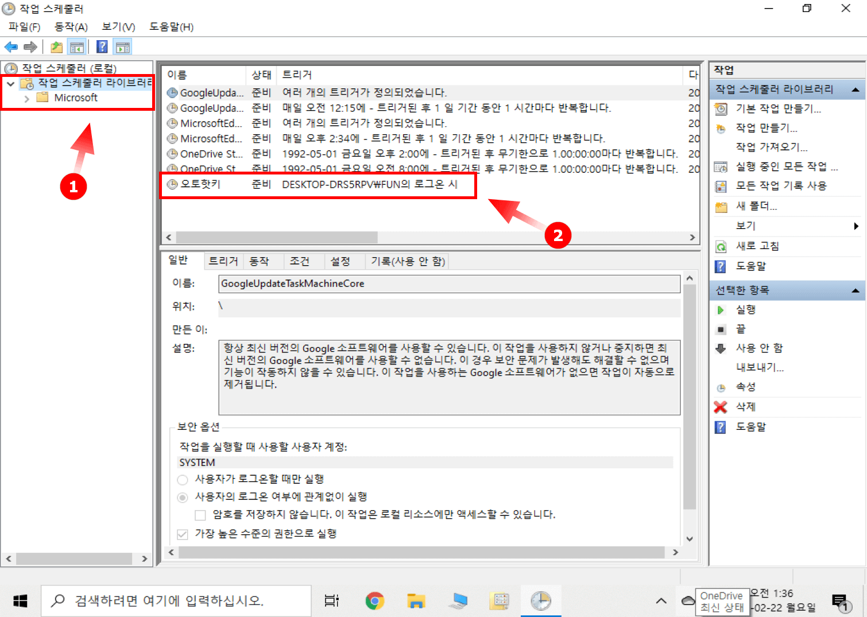This screenshot has width=867, height=617.
Task: Click 내보내기... action link
Action: point(760,367)
